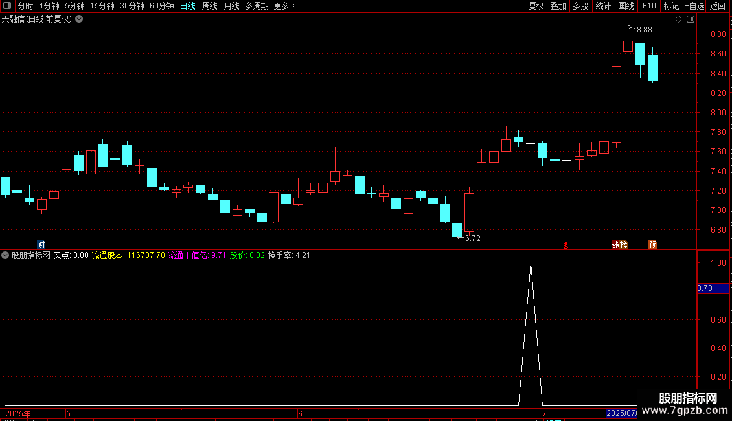Open 多周期 multi-period view

257,6
